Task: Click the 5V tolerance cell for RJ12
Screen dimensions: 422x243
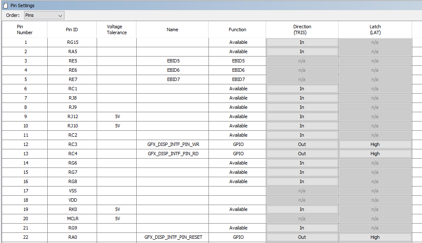Action: pos(117,116)
